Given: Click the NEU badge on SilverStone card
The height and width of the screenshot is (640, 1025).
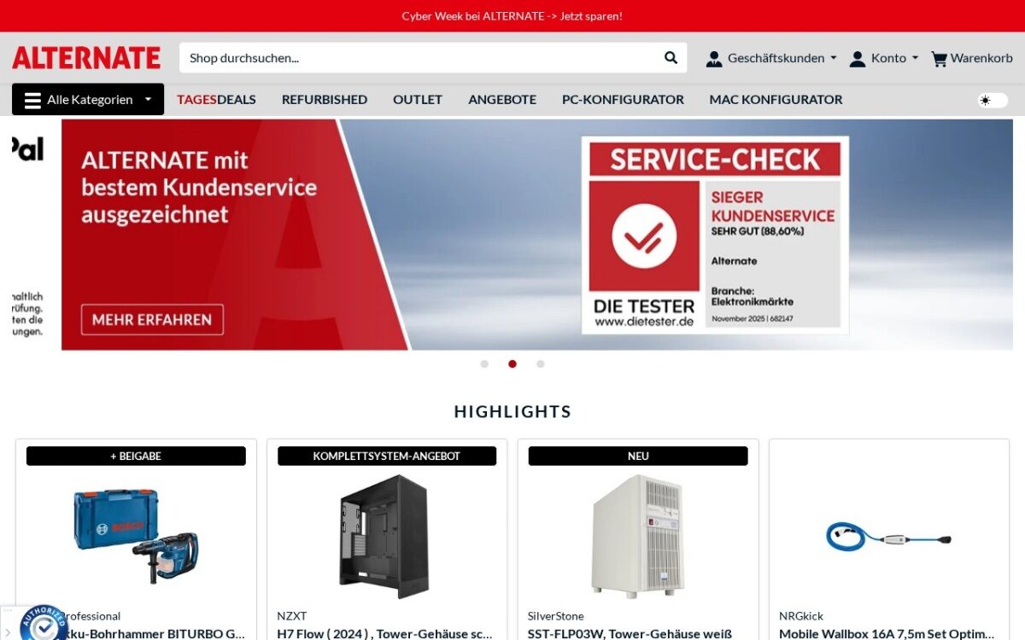Looking at the screenshot, I should tap(638, 456).
